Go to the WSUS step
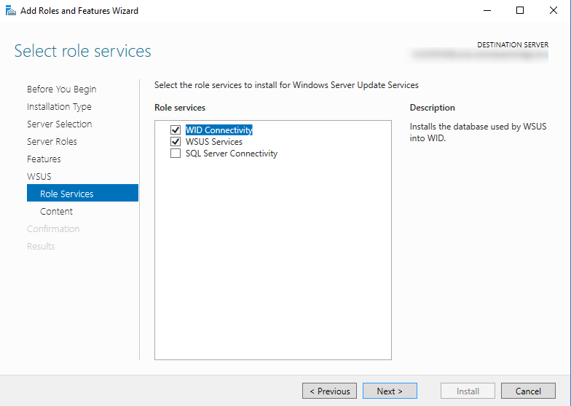The image size is (571, 406). pos(39,176)
